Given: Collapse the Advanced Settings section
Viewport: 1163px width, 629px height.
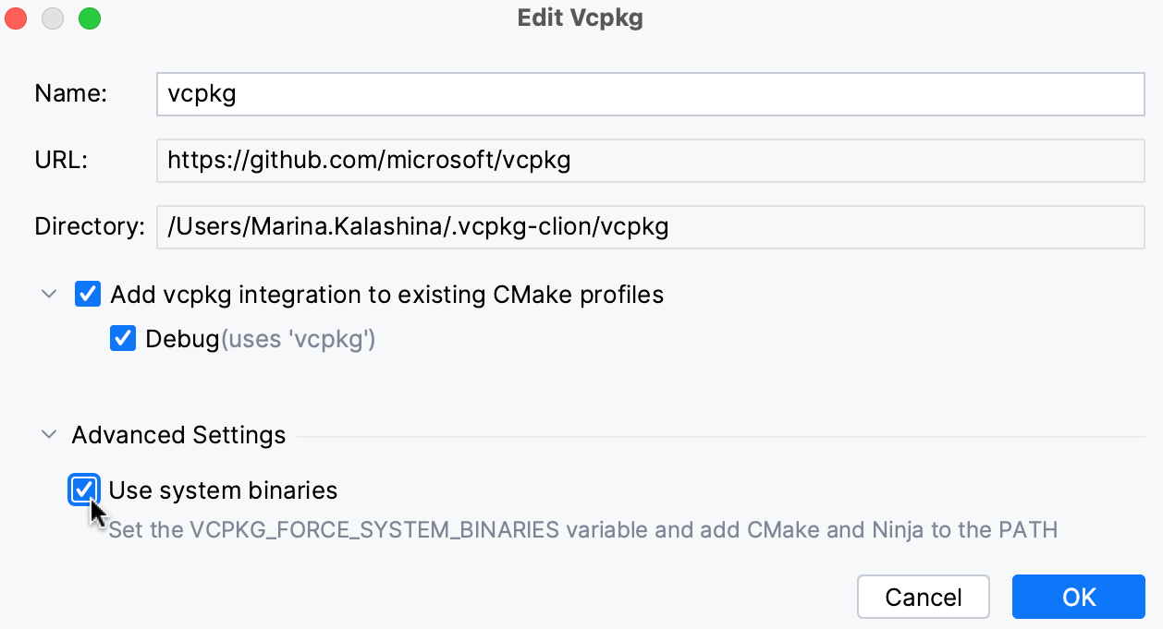Looking at the screenshot, I should pos(48,434).
